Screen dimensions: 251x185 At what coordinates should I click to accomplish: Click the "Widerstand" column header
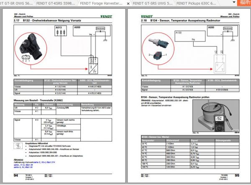point(178,141)
